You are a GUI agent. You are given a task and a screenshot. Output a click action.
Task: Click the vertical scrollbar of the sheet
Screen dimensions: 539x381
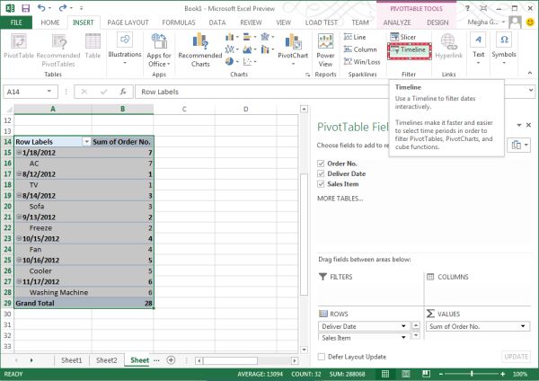tap(304, 235)
